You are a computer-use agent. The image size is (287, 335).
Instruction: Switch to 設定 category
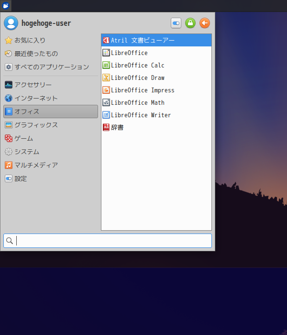coord(51,179)
